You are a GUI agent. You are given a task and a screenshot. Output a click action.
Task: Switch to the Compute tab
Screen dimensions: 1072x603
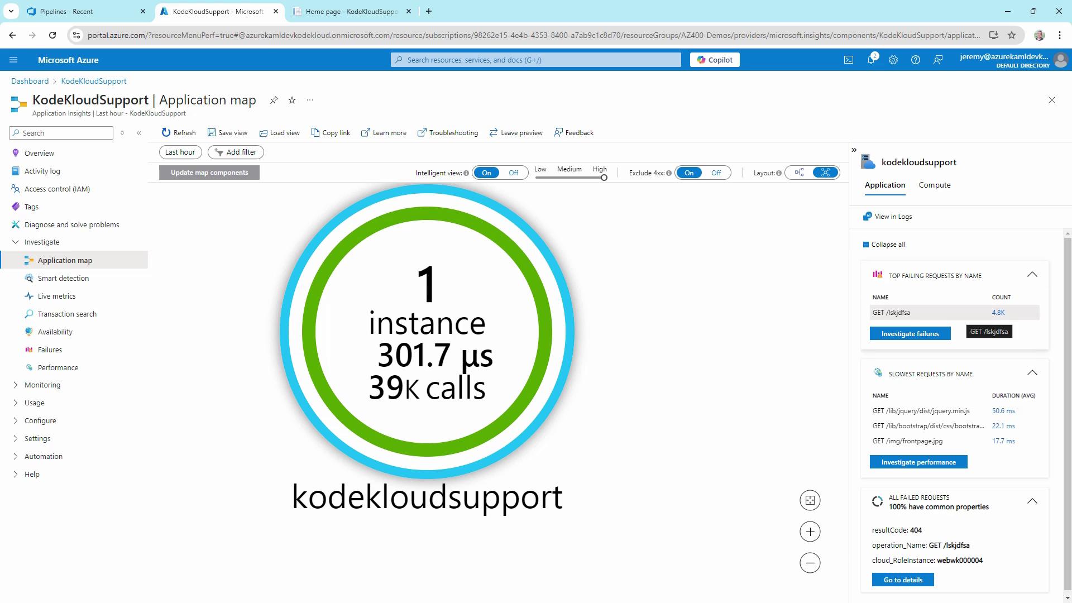pyautogui.click(x=934, y=185)
